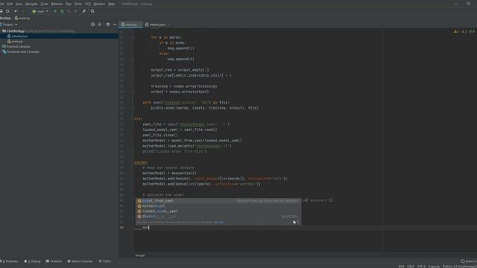Click the Back navigation arrow
Image resolution: width=477 pixels, height=268 pixels.
pyautogui.click(x=16, y=11)
